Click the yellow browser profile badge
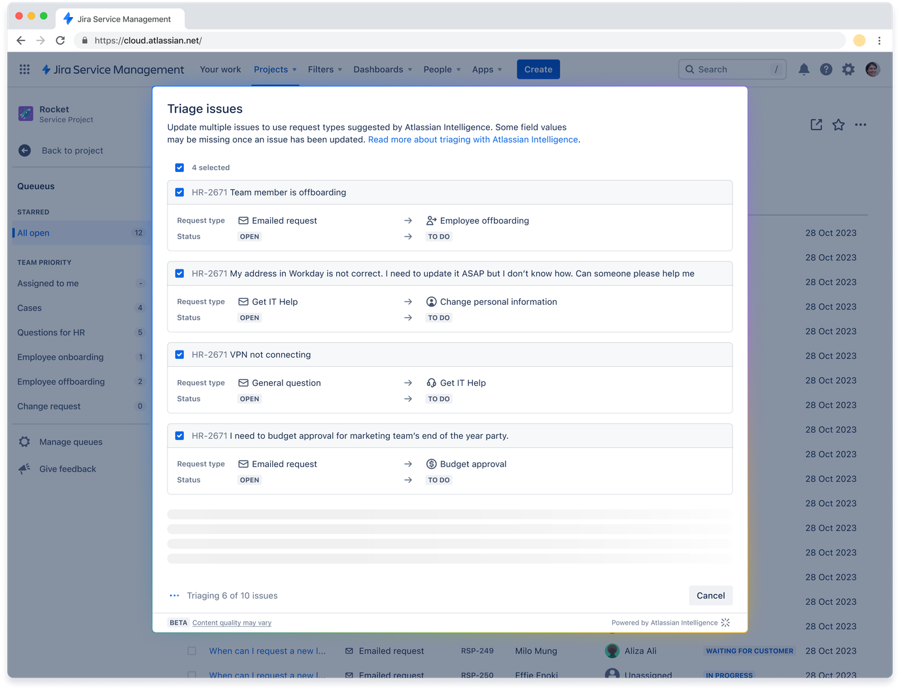The width and height of the screenshot is (900, 690). [859, 40]
